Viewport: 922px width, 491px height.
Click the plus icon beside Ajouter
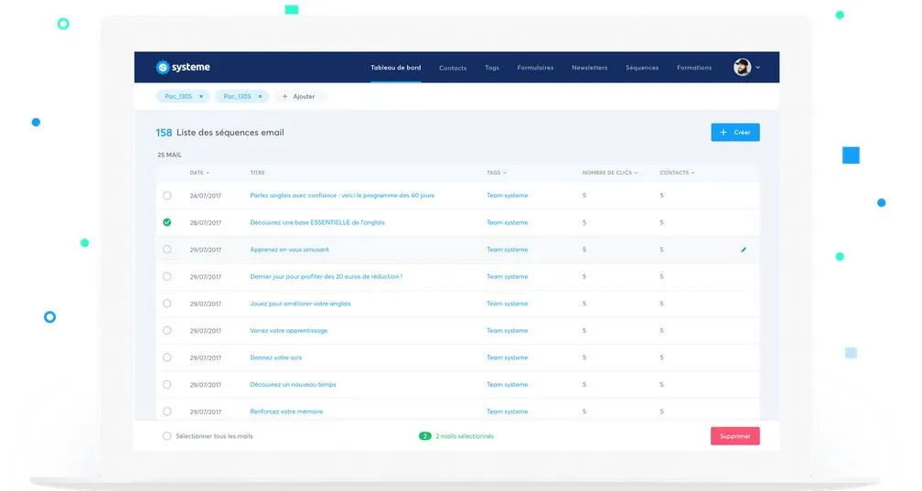[x=284, y=96]
